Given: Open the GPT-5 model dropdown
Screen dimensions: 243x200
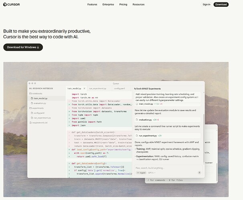Looking at the screenshot, I should coord(152,173).
